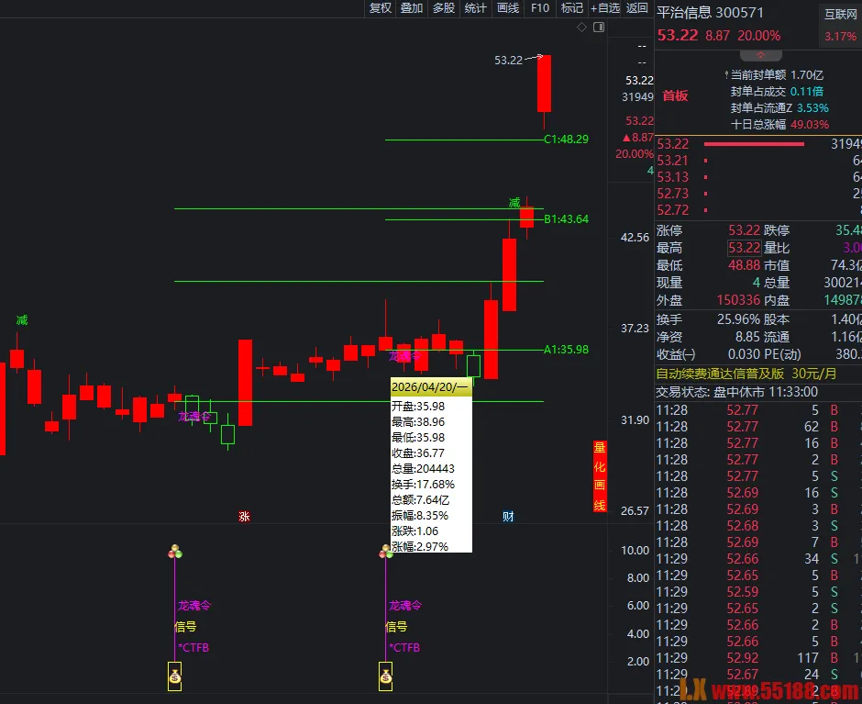Select the B1:43.64 line label
The image size is (862, 704).
coord(566,219)
